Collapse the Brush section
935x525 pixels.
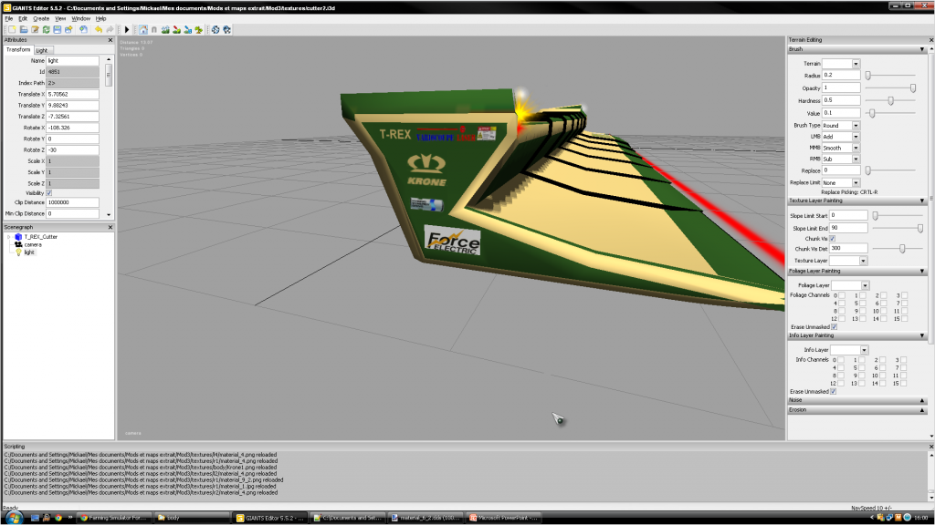click(x=922, y=49)
